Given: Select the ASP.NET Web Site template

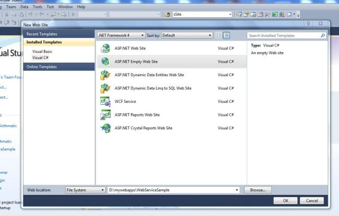Looking at the screenshot, I should (172, 48).
